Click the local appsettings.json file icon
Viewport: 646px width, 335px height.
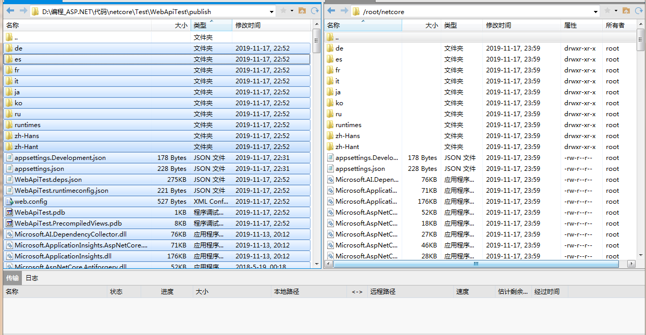tap(9, 169)
